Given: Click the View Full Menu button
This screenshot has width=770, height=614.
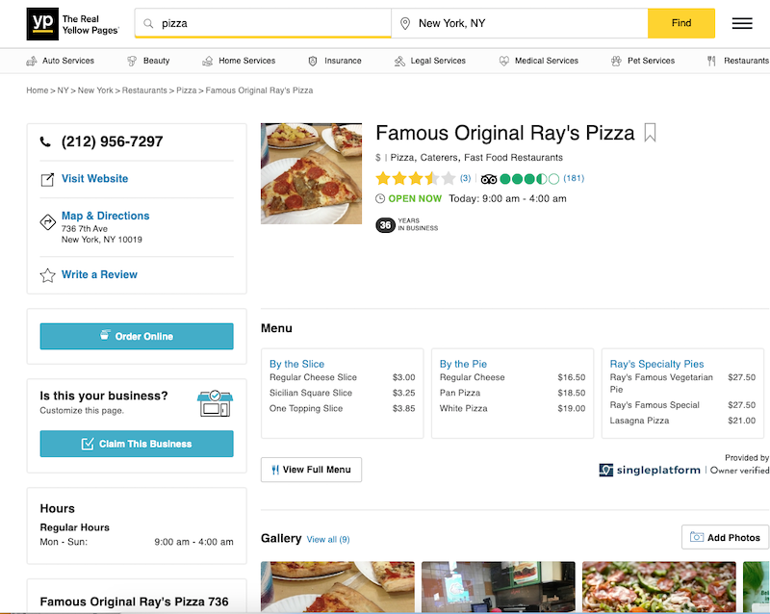Looking at the screenshot, I should [x=311, y=470].
